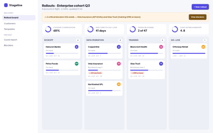Open the Northwind 3PL card title
Image resolution: width=213 pixels, height=133 pixels.
(95, 84)
